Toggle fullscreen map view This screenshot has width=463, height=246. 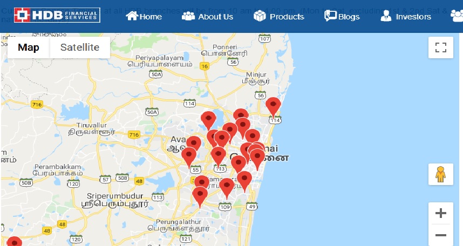pos(440,47)
